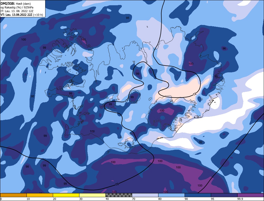Select the "VT: Lau. 13.08.2022 22Z (+10 h)" line

click(x=22, y=15)
